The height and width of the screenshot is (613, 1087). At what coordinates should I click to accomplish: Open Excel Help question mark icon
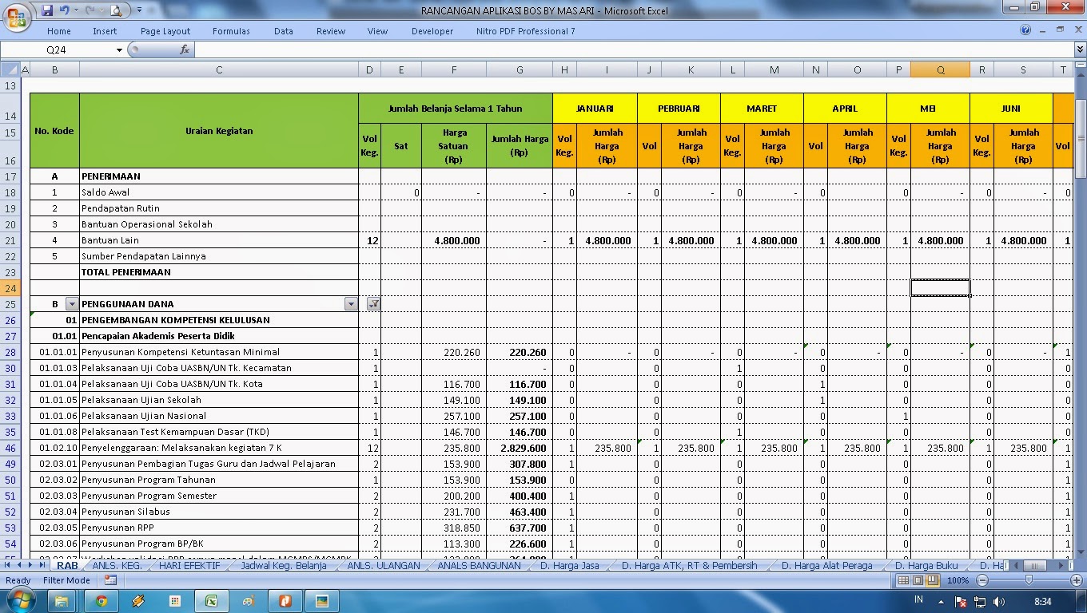pos(1025,30)
